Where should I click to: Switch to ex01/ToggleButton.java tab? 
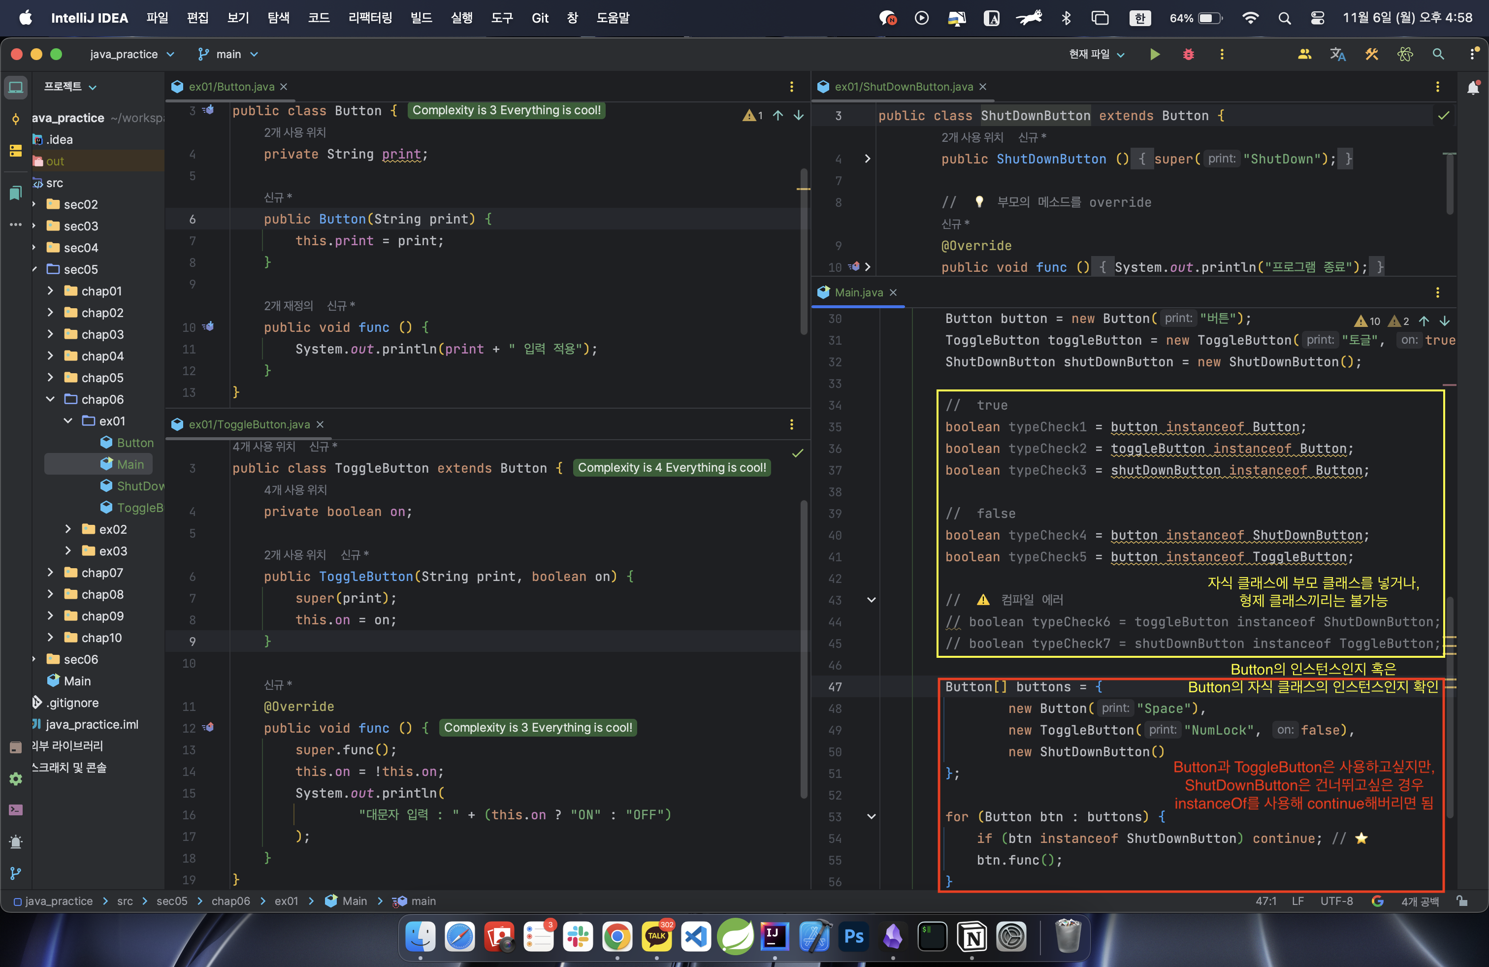coord(249,424)
